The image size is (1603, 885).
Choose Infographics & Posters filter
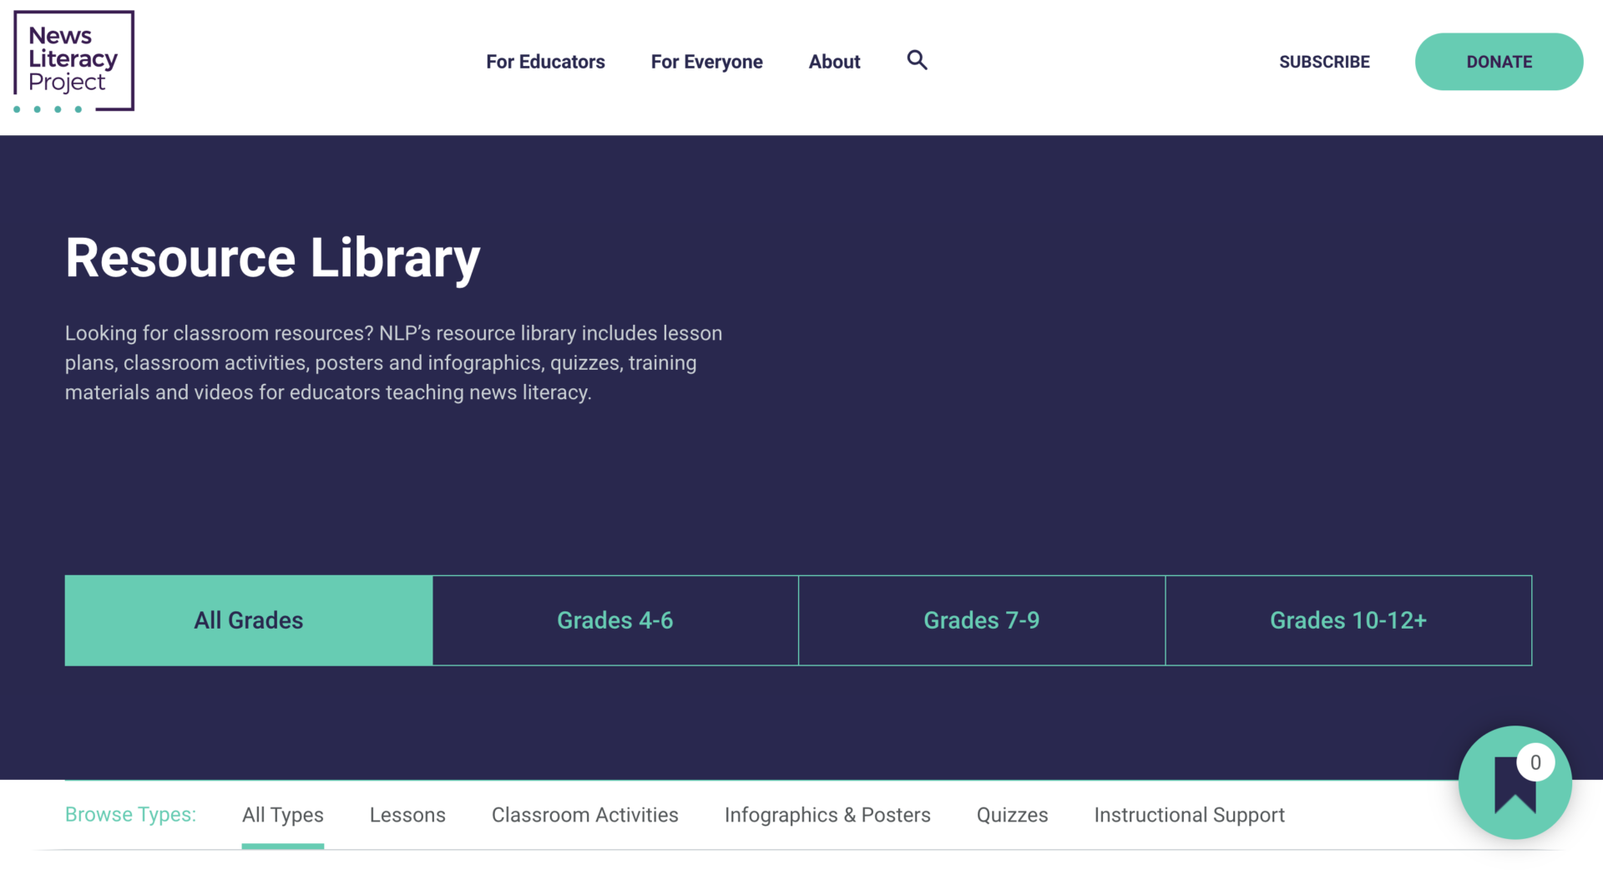(827, 815)
